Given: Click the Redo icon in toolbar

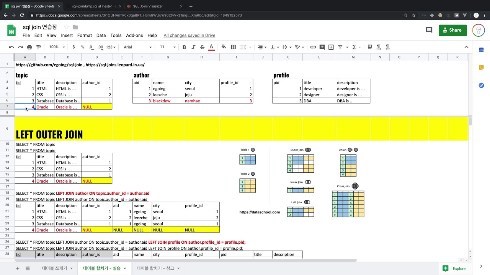Looking at the screenshot, I should click(20, 47).
